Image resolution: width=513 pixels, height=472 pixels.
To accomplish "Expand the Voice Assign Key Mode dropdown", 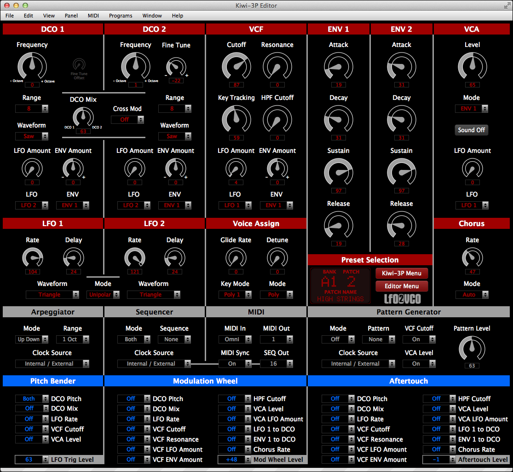I will point(235,295).
